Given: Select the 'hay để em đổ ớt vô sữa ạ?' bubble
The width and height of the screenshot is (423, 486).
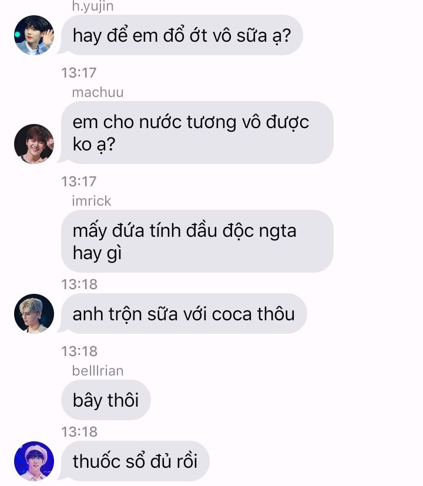Looking at the screenshot, I should click(182, 35).
